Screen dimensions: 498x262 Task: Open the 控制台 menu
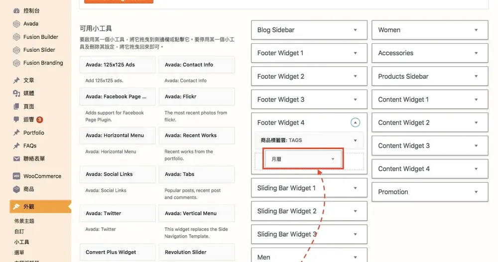(31, 11)
